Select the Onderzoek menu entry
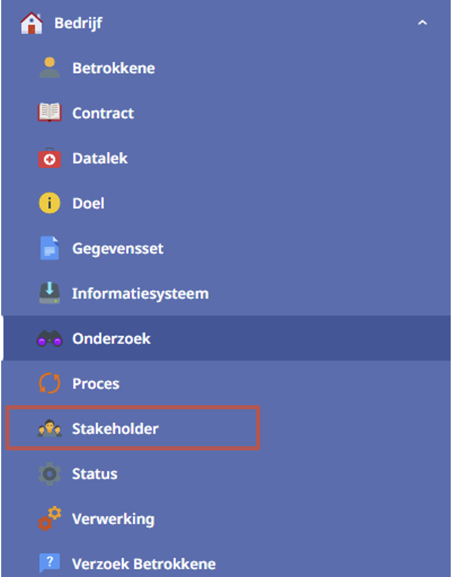 pos(226,338)
